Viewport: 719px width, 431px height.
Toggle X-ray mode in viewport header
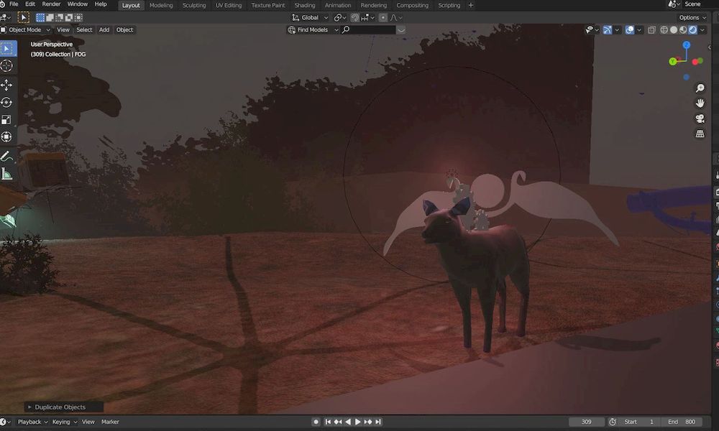651,29
